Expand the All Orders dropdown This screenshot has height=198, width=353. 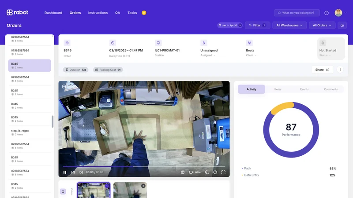322,26
